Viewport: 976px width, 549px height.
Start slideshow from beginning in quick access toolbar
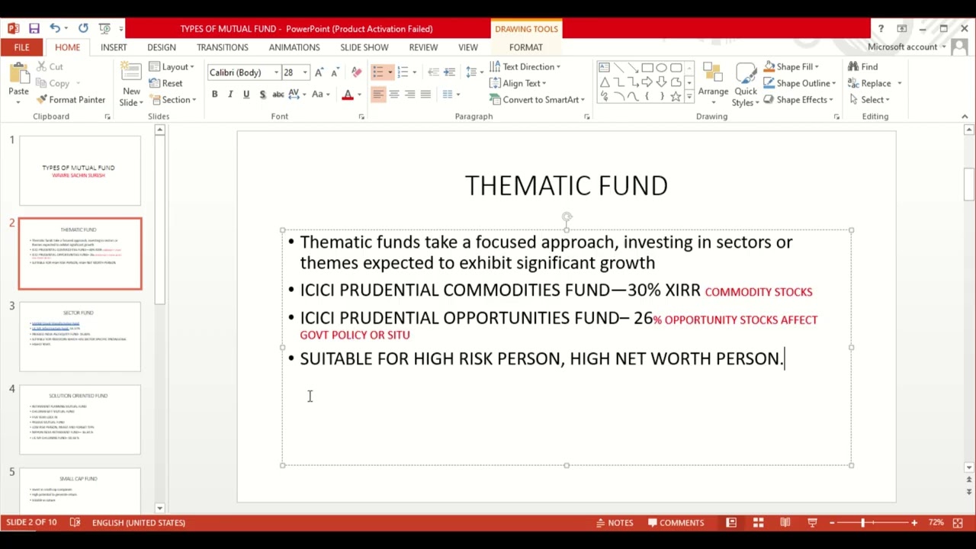(104, 28)
